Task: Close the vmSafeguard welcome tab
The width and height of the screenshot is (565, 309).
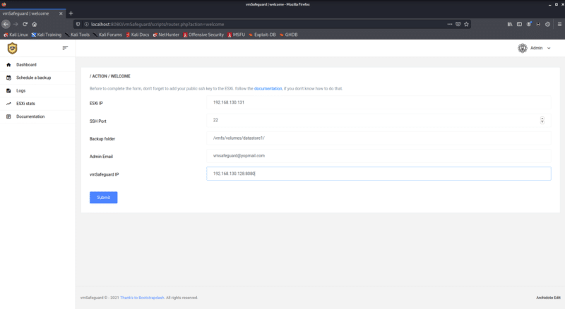Action: point(61,13)
